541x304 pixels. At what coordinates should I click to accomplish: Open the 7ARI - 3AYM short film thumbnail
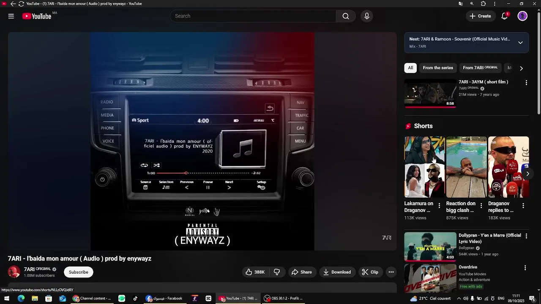pyautogui.click(x=430, y=93)
